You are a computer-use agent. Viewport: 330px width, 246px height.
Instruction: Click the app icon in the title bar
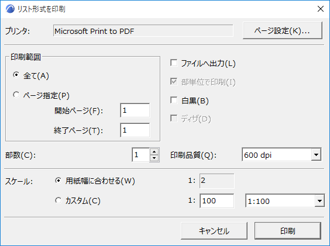coord(10,9)
